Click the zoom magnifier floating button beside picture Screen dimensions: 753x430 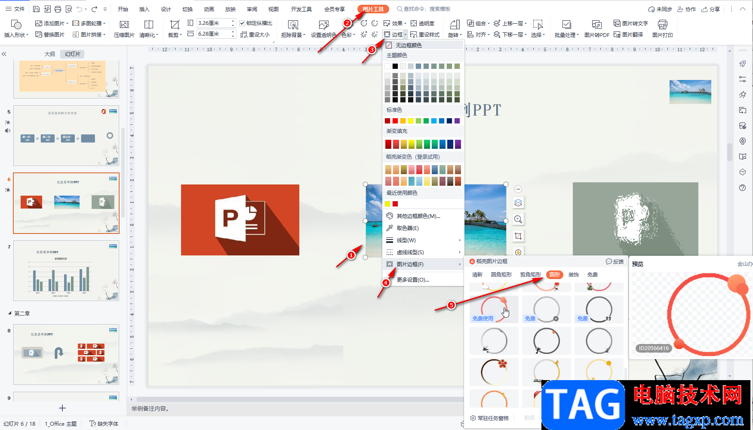pos(518,219)
